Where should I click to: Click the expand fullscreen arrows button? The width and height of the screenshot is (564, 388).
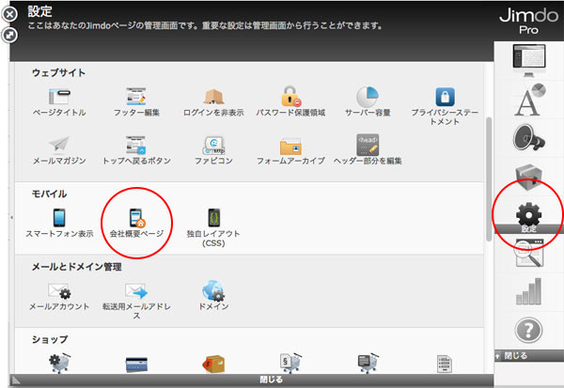pos(9,35)
